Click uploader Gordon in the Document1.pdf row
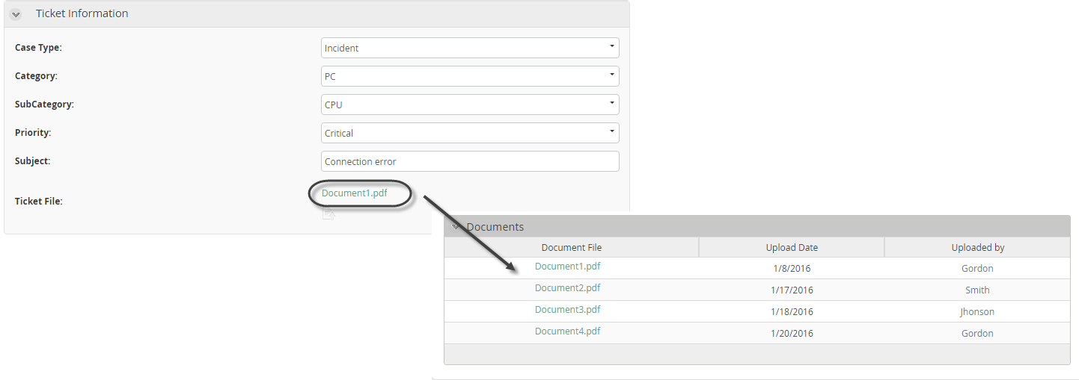The image size is (1079, 380). [977, 269]
